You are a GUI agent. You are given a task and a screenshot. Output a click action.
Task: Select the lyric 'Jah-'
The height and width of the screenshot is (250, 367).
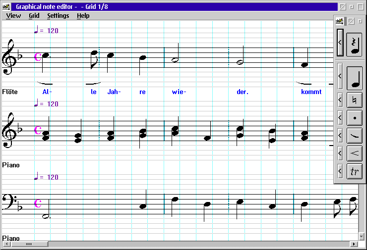[x=114, y=92]
